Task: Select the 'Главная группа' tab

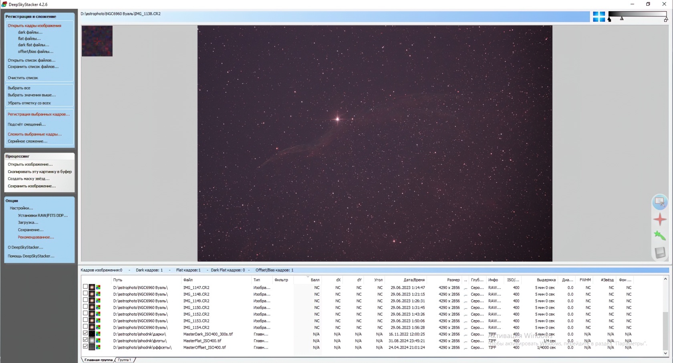Action: 99,360
